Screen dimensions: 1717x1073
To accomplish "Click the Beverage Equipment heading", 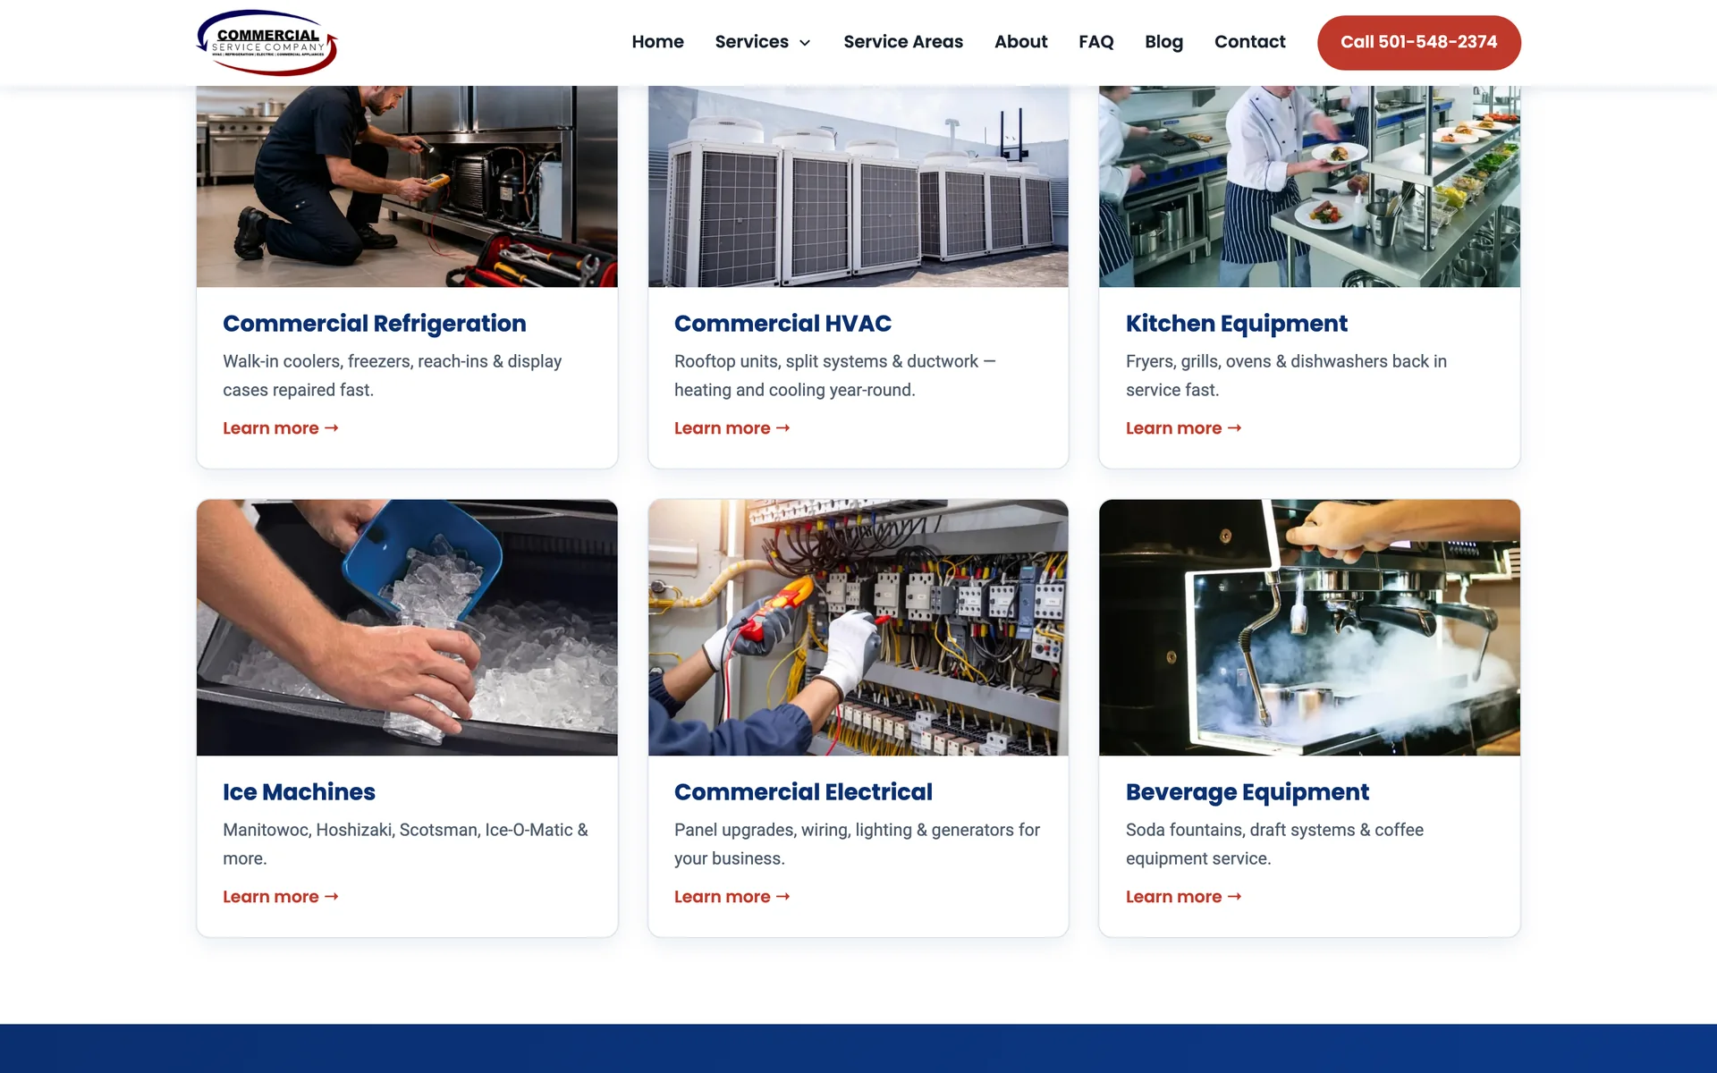I will 1247,792.
